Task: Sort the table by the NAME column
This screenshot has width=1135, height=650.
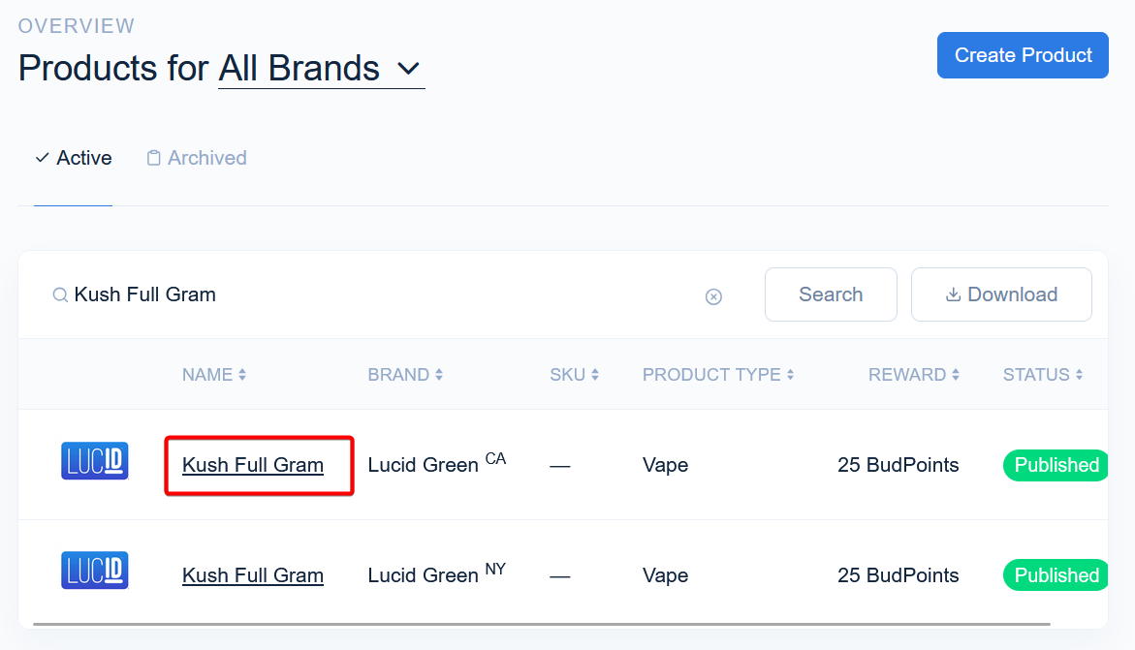Action: click(214, 375)
